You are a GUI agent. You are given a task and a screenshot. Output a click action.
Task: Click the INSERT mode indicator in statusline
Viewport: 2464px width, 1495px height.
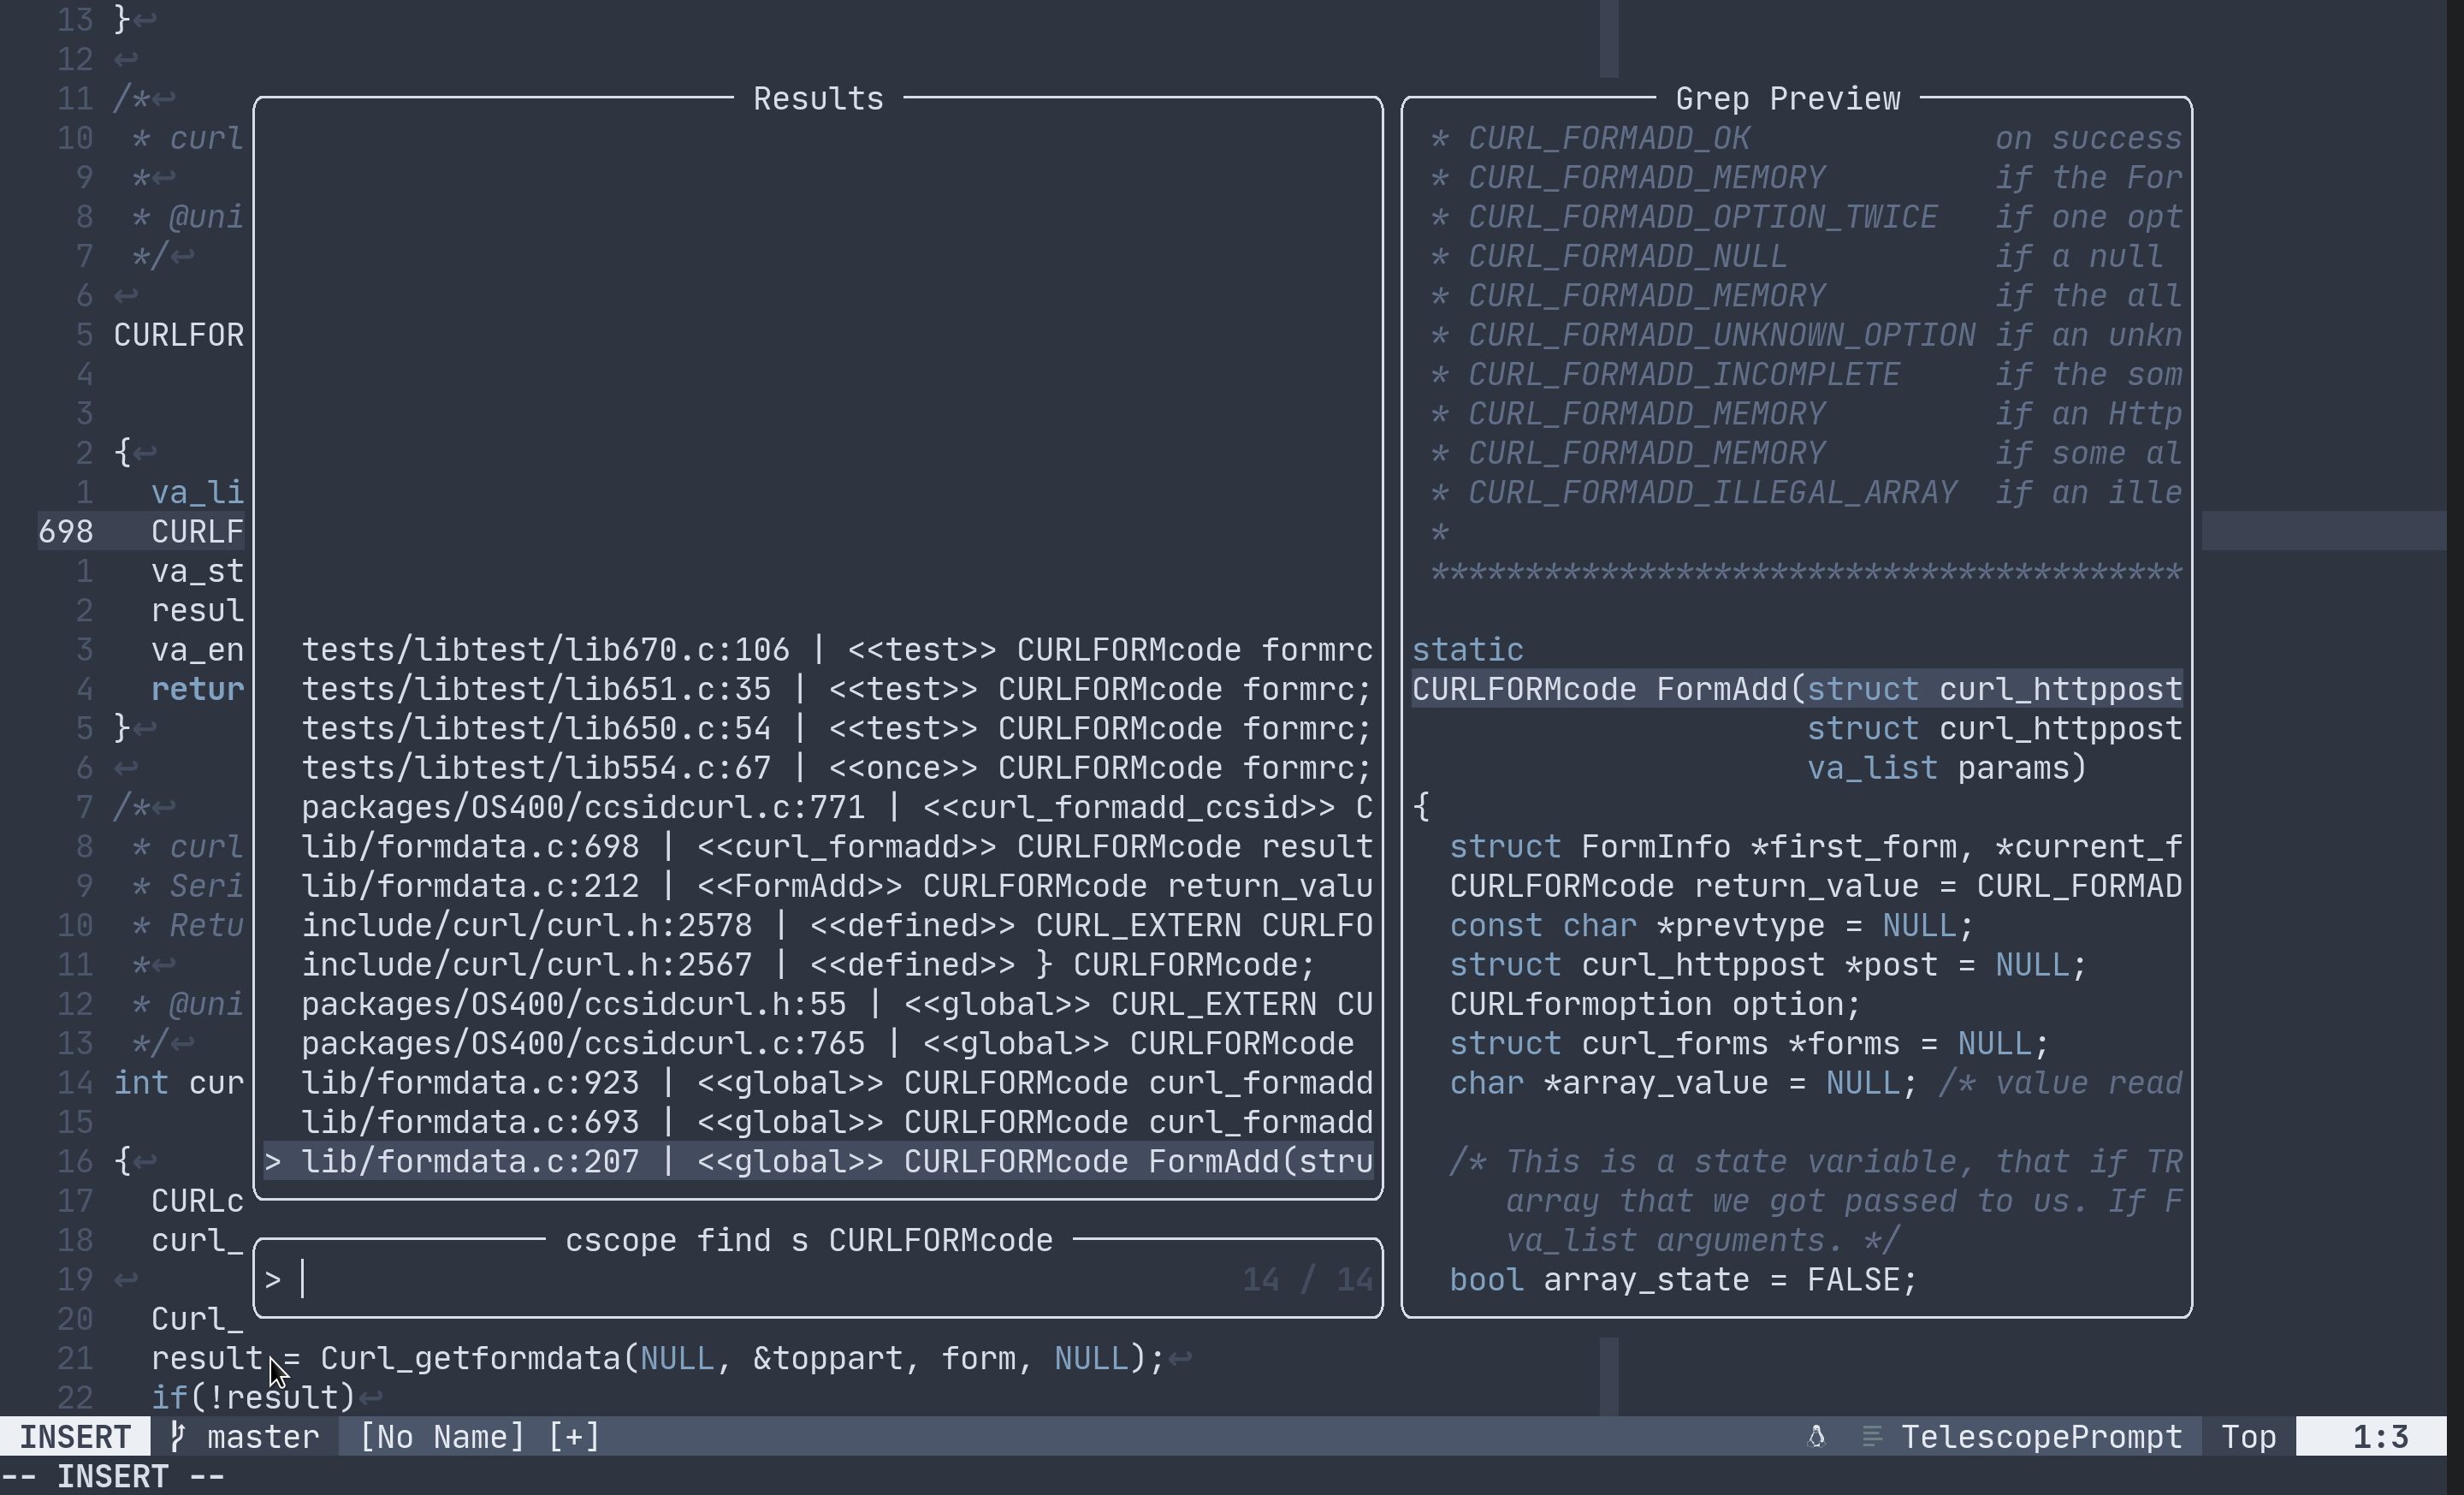pyautogui.click(x=75, y=1437)
